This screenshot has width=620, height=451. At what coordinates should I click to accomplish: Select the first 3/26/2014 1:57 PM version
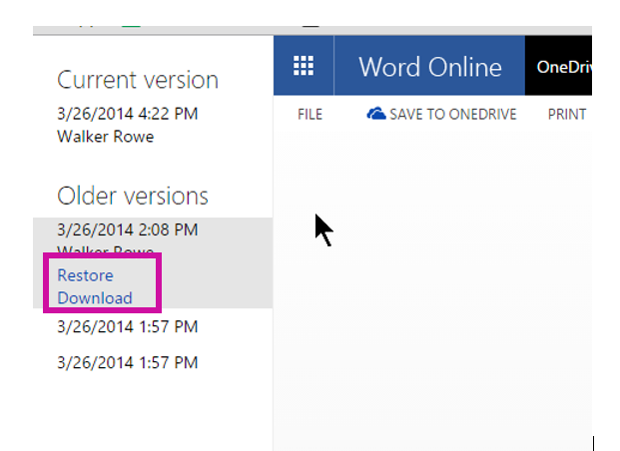click(x=128, y=327)
